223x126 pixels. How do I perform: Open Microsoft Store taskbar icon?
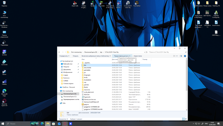pyautogui.click(x=53, y=124)
